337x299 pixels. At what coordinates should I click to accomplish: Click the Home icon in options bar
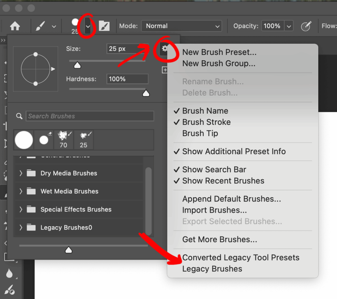15,26
